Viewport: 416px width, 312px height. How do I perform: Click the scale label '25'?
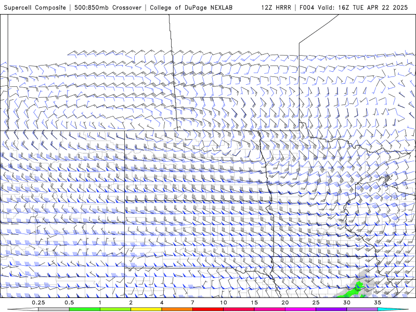pos(316,303)
